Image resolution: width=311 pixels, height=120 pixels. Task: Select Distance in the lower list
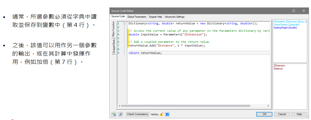click(278, 69)
